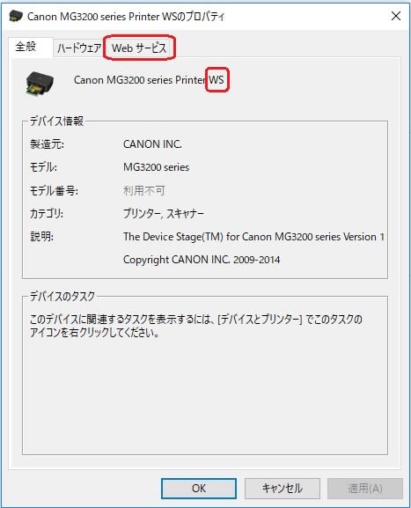Click the small printer icon in title bar
This screenshot has height=508, width=411.
pos(15,16)
